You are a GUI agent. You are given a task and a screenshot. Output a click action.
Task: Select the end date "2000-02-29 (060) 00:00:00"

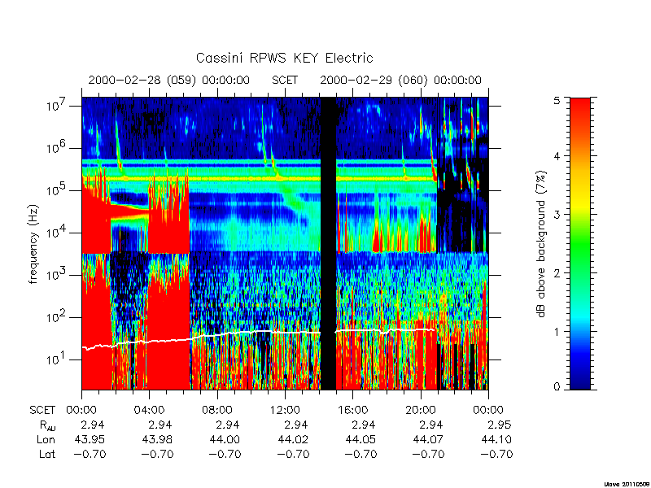[x=400, y=80]
